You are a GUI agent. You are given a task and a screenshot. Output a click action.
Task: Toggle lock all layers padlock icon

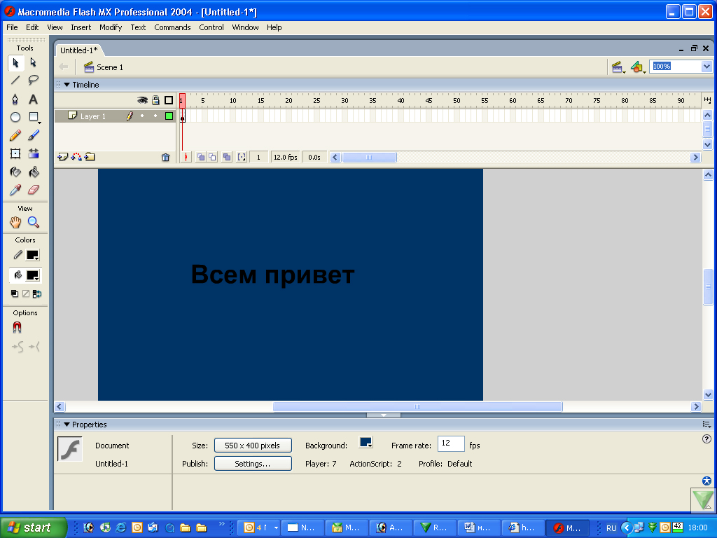tap(155, 100)
